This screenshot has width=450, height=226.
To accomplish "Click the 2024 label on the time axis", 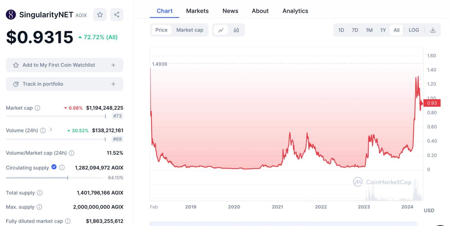I will coord(407,207).
